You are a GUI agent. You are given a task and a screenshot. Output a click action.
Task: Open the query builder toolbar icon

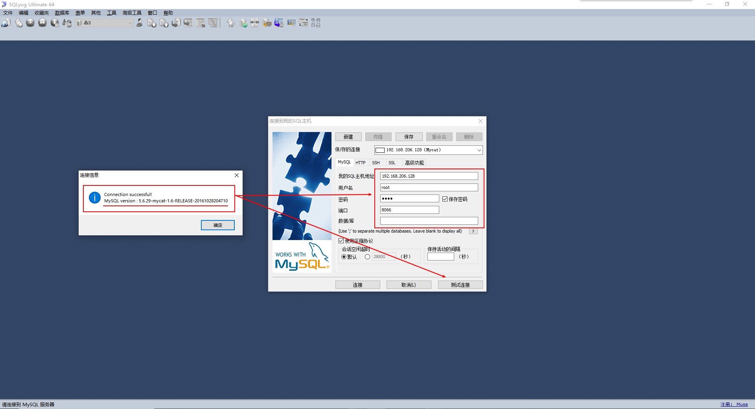click(303, 23)
